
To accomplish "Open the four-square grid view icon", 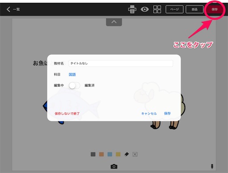I will click(157, 9).
